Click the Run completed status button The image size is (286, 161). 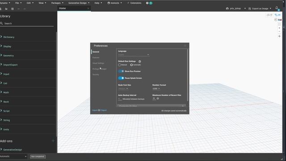[38, 157]
